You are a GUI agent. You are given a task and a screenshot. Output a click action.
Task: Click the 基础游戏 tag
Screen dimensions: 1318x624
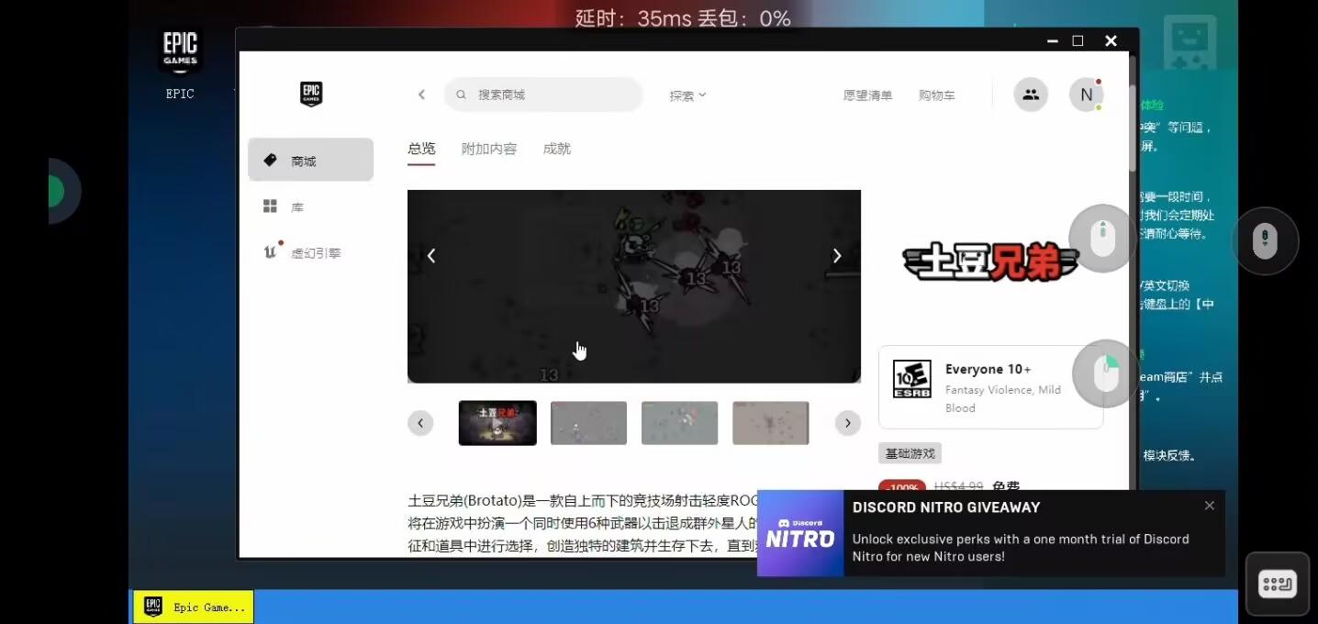(910, 453)
